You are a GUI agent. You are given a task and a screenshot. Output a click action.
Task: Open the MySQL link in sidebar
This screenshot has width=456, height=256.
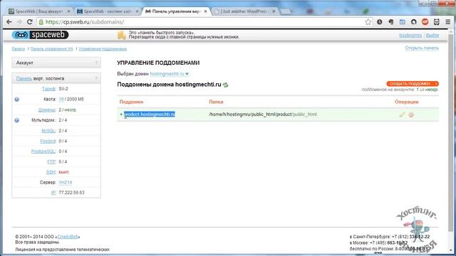pos(48,131)
